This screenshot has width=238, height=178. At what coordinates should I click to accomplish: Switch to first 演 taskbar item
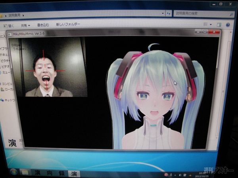(38, 172)
